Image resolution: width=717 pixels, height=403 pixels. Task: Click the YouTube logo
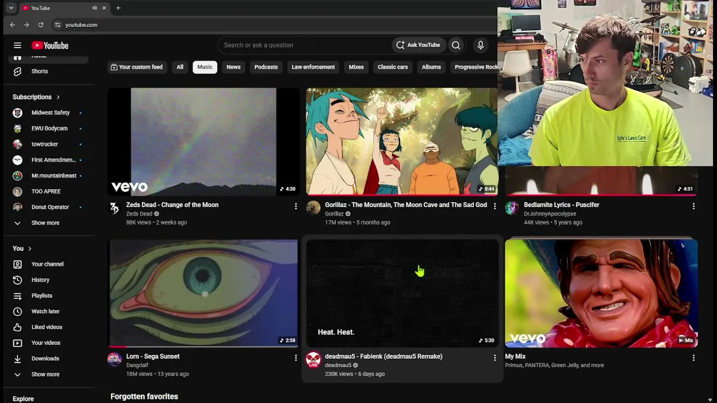[x=50, y=45]
